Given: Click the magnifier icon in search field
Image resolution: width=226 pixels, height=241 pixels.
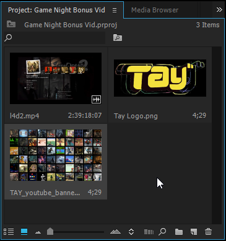Looking at the screenshot, I should pyautogui.click(x=8, y=38).
